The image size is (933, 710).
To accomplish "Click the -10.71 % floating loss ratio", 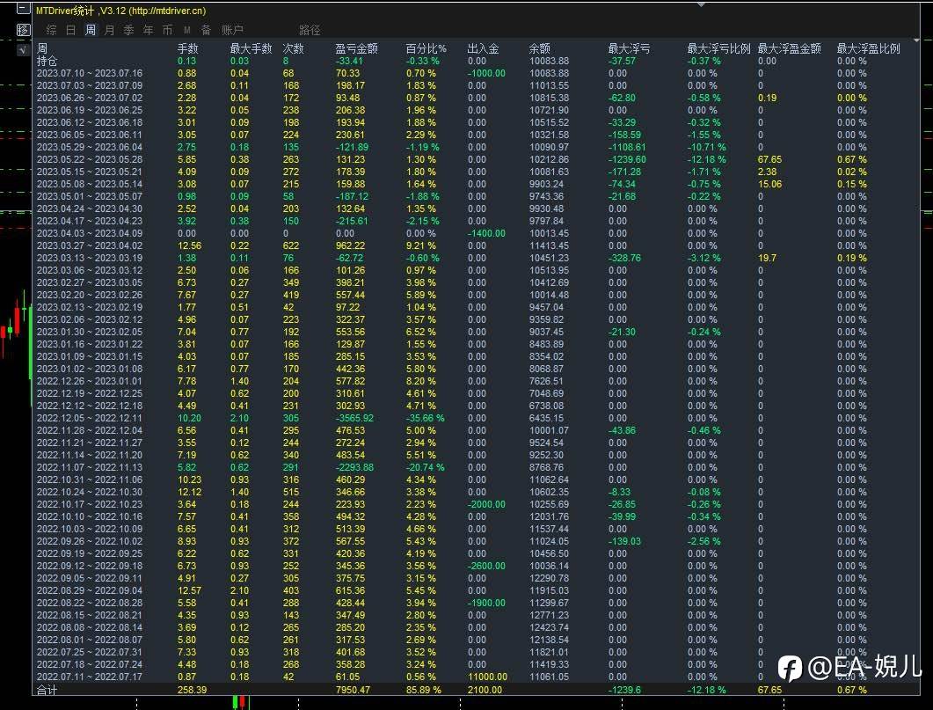I will pyautogui.click(x=707, y=147).
